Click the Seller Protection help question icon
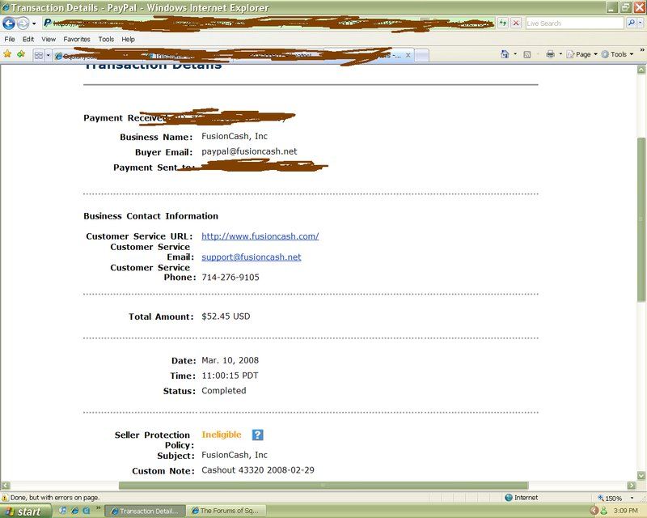Viewport: 647px width, 518px height. tap(257, 435)
